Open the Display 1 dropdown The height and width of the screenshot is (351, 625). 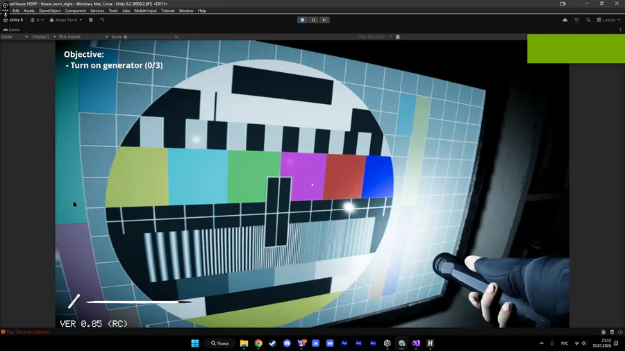pos(44,37)
